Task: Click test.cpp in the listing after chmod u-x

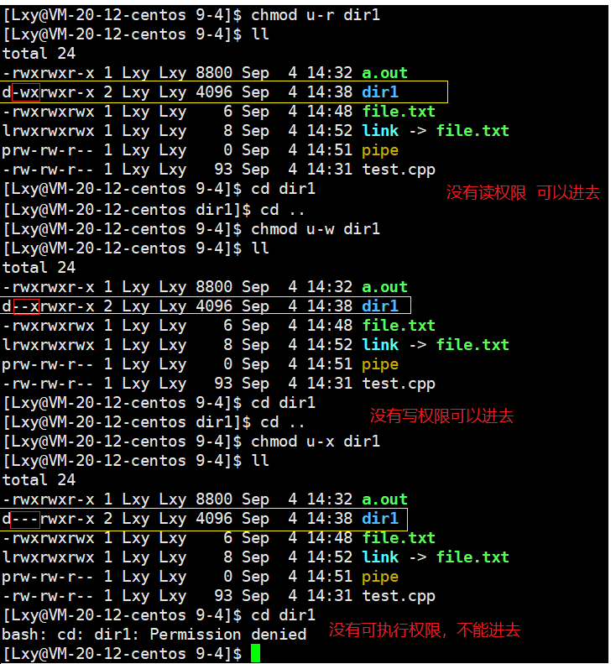Action: [399, 596]
